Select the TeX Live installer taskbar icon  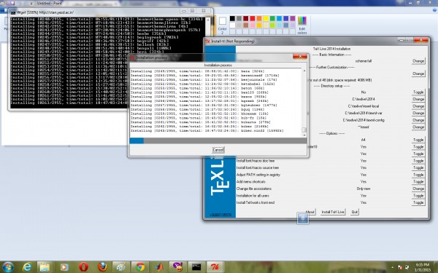click(x=215, y=267)
